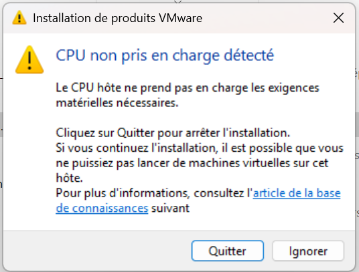Click the small warning icon in title bar
Screen dimensions: 359x272
click(19, 17)
